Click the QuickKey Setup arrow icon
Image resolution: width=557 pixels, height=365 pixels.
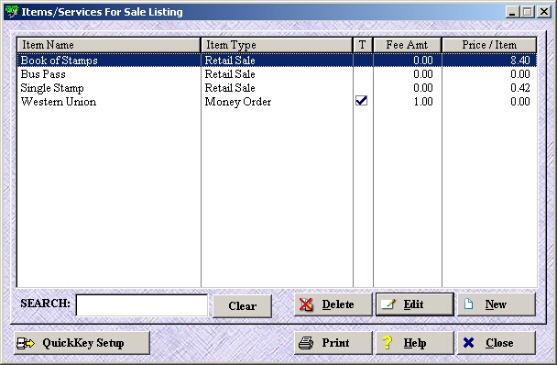[26, 343]
